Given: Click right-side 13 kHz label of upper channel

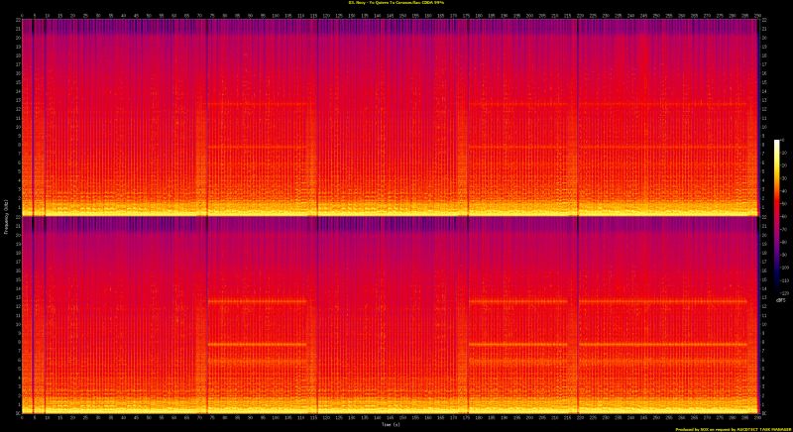Looking at the screenshot, I should pos(763,104).
